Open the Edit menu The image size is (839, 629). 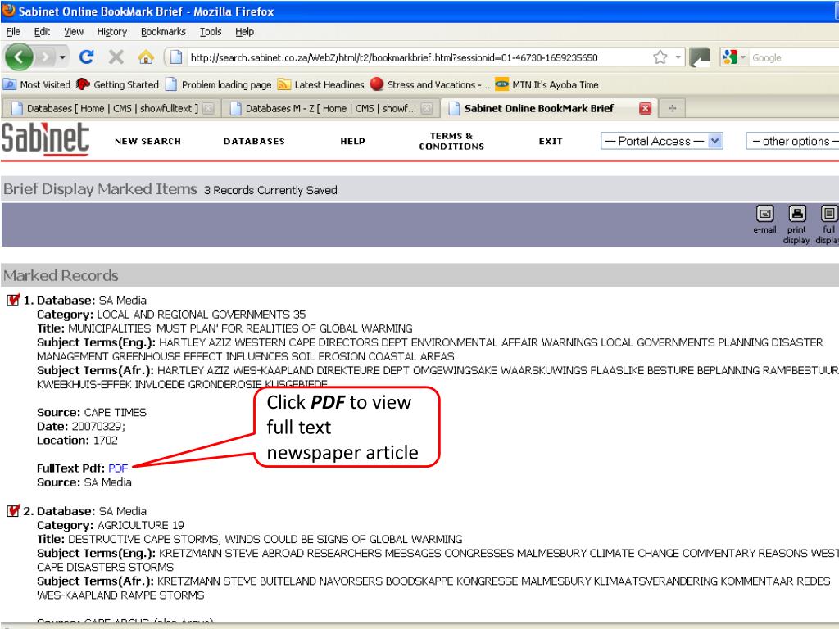coord(42,32)
